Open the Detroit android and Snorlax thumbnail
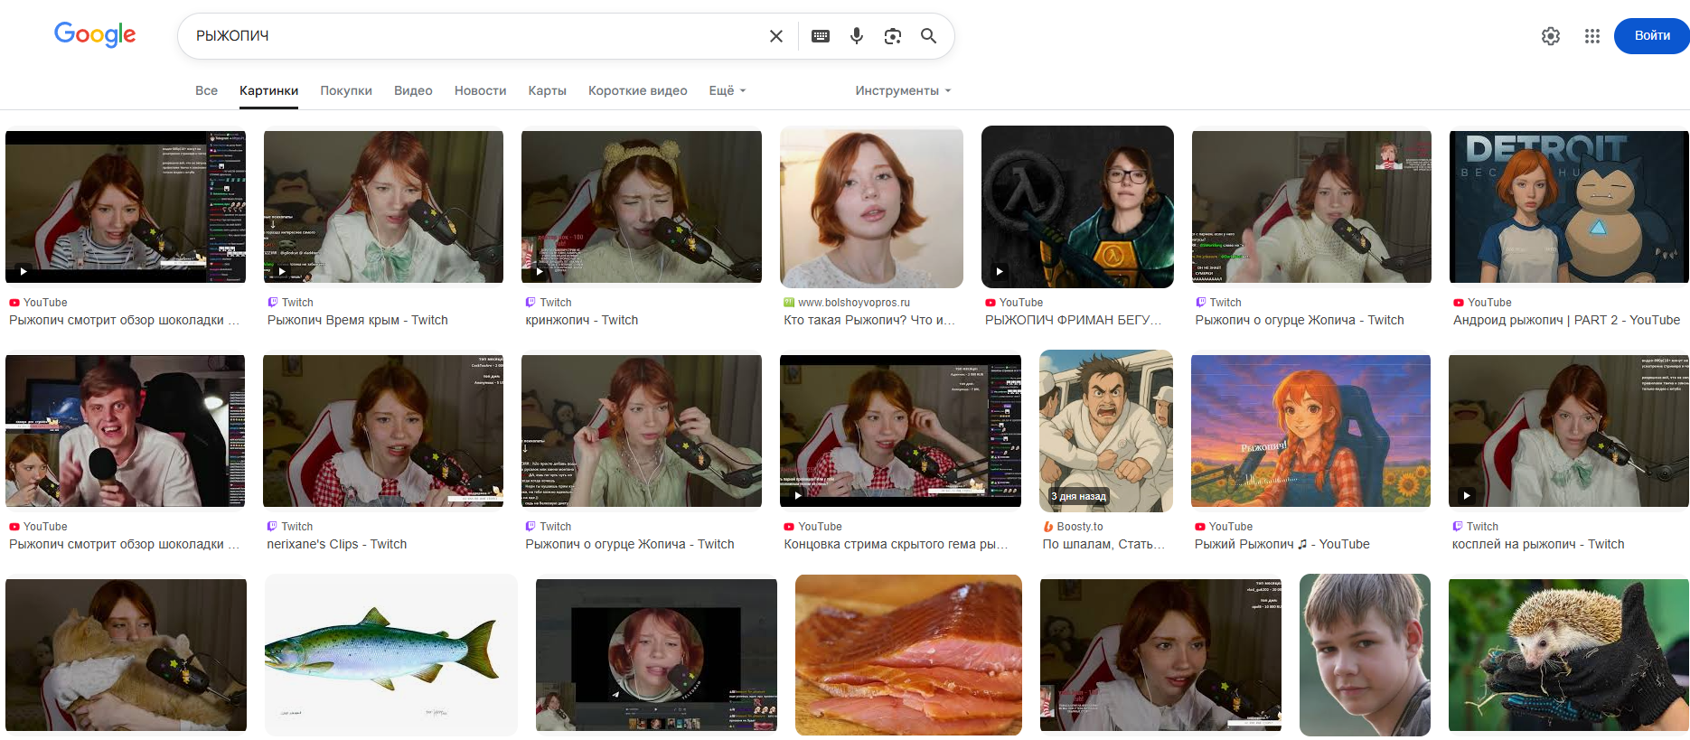Screen dimensions: 1690x740 (x=1569, y=207)
